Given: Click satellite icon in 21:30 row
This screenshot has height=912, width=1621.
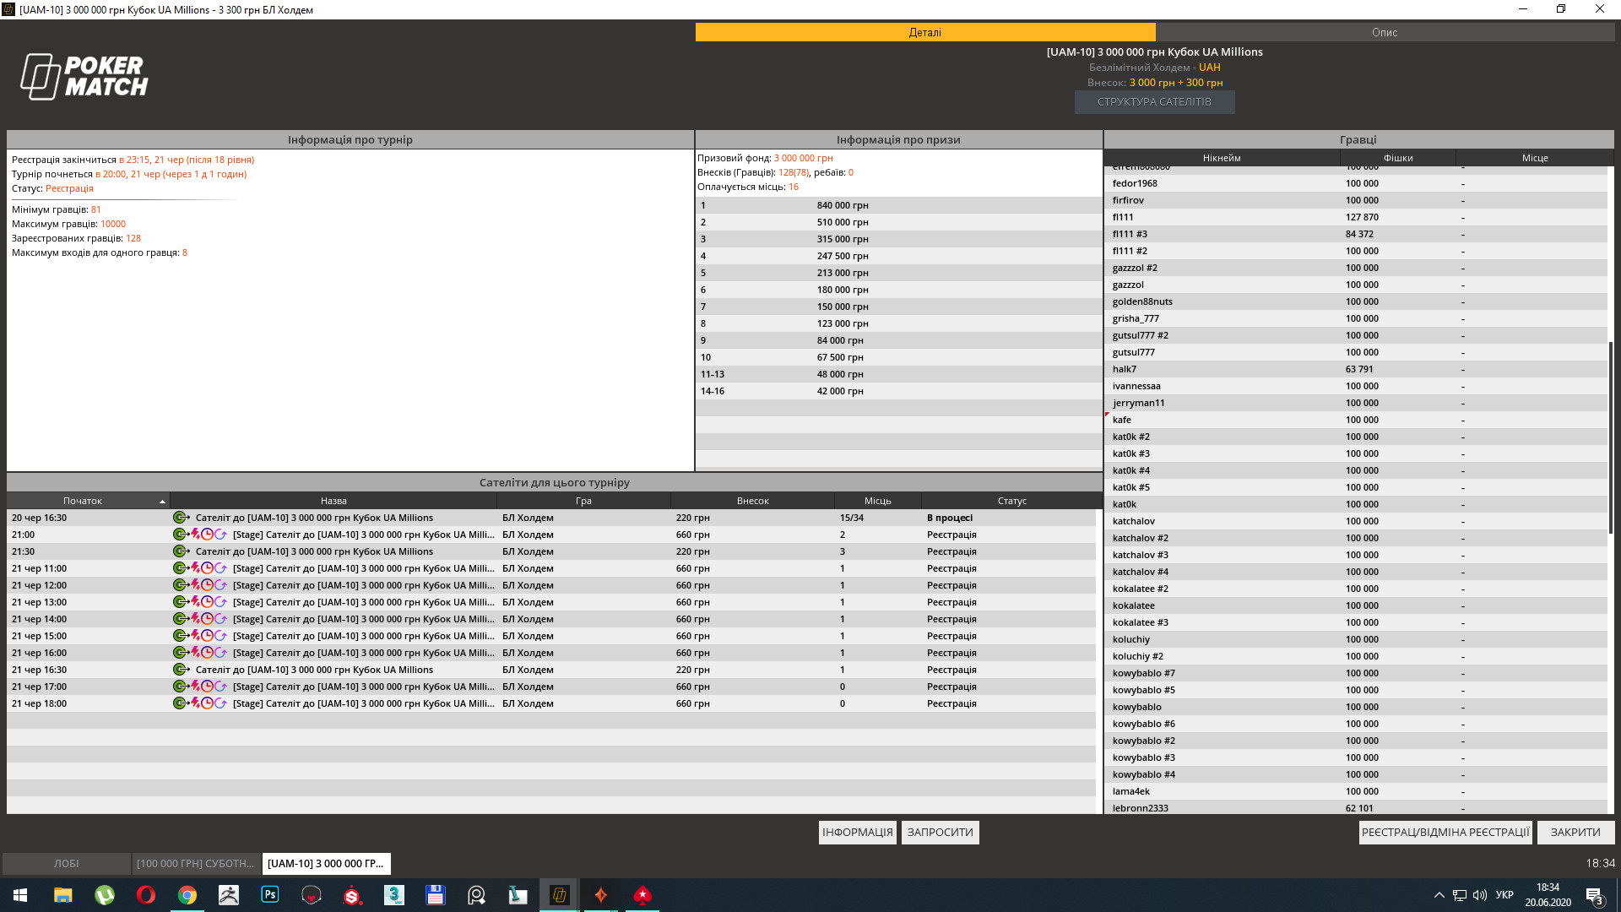Looking at the screenshot, I should (x=181, y=551).
